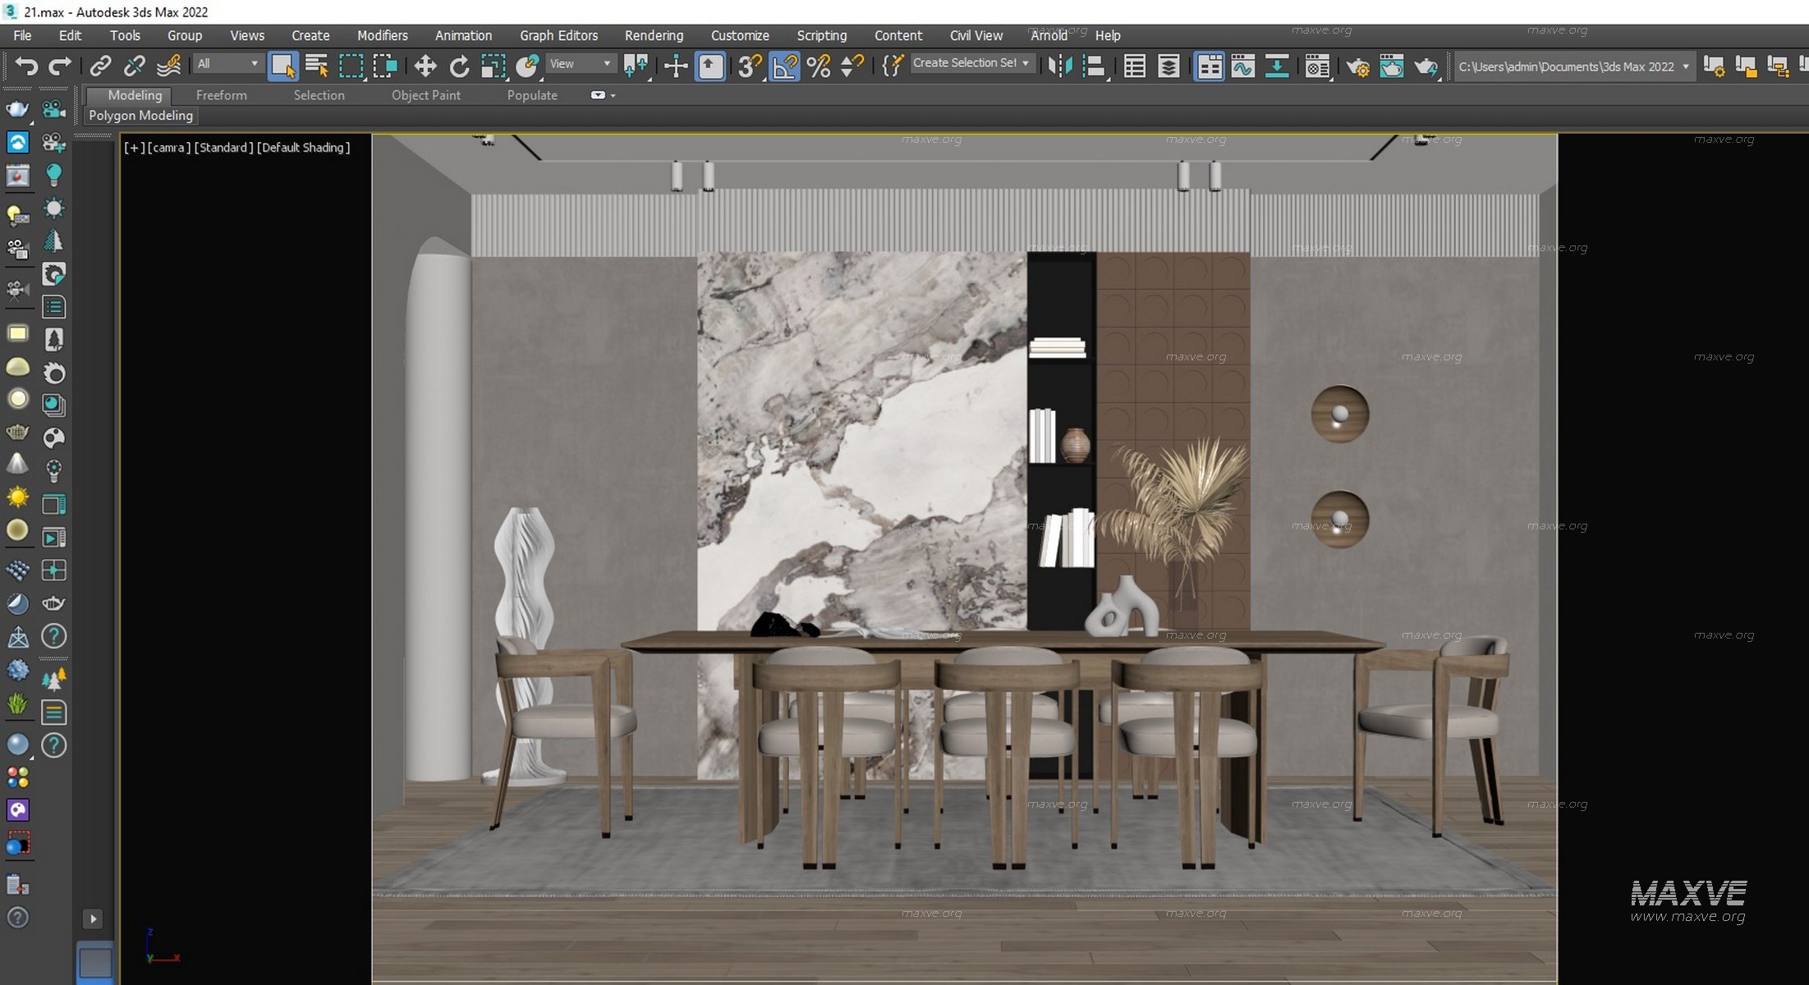Click the Polygon Modeling panel button

pos(140,116)
